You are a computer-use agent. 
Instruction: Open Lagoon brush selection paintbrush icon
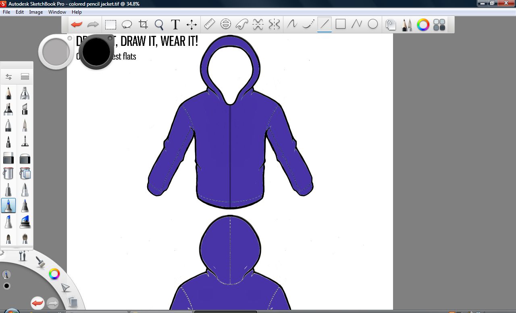coord(40,262)
